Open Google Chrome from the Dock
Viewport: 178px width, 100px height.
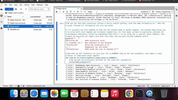tap(129, 93)
